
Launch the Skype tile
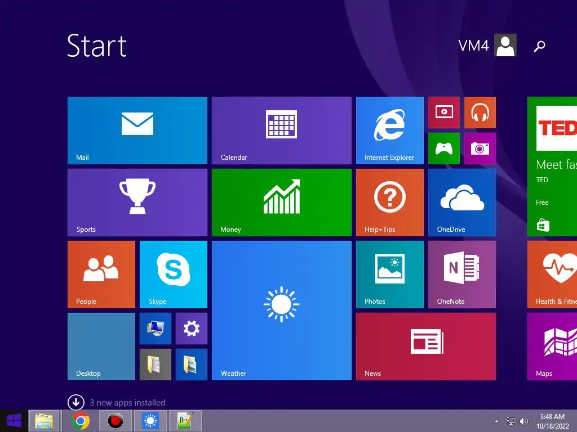point(174,274)
